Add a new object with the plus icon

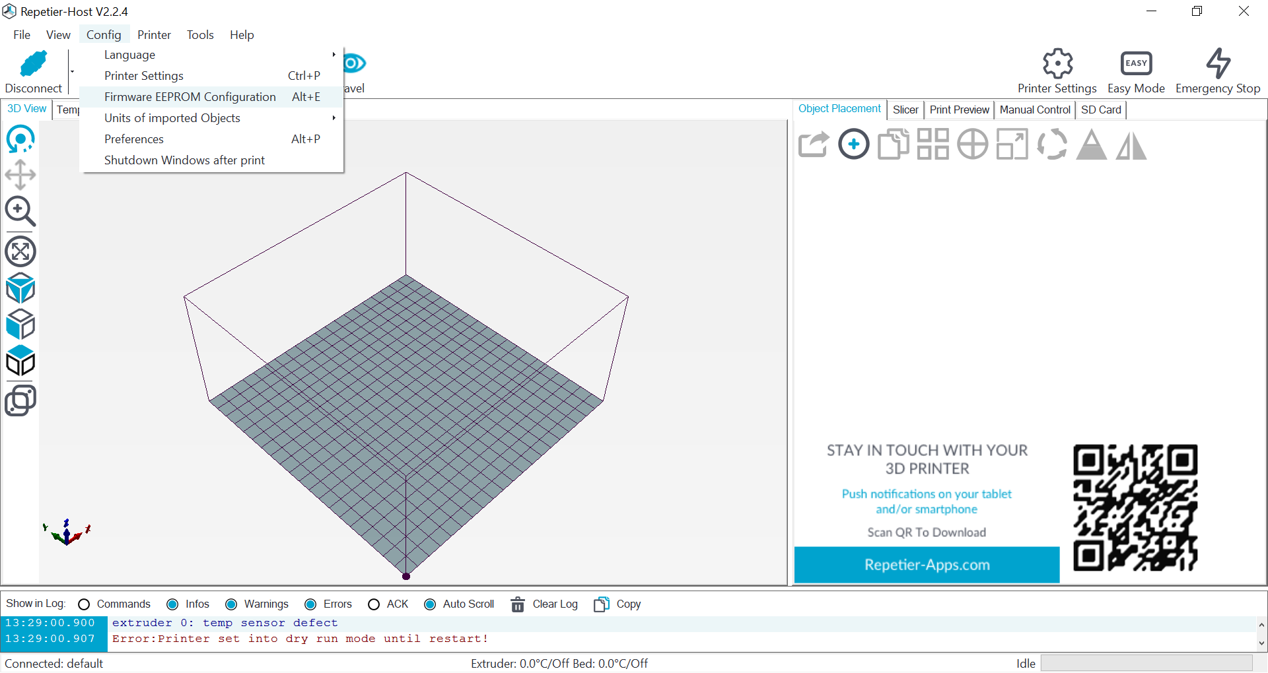853,144
